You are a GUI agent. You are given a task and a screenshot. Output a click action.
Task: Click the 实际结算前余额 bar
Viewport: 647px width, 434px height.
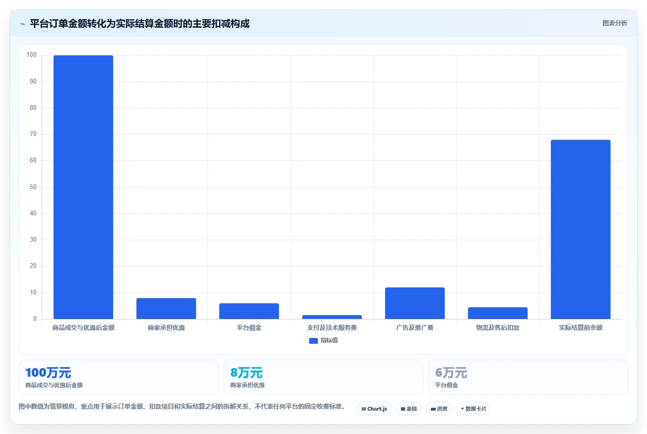click(581, 229)
